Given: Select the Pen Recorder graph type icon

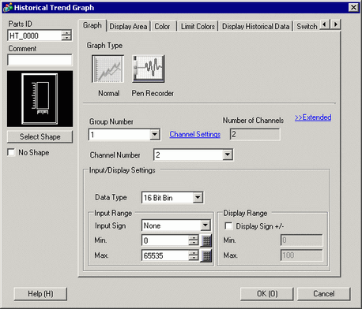Looking at the screenshot, I should point(148,69).
